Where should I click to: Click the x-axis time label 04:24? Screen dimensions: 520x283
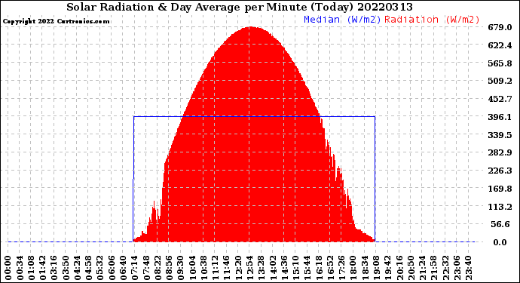pos(77,268)
